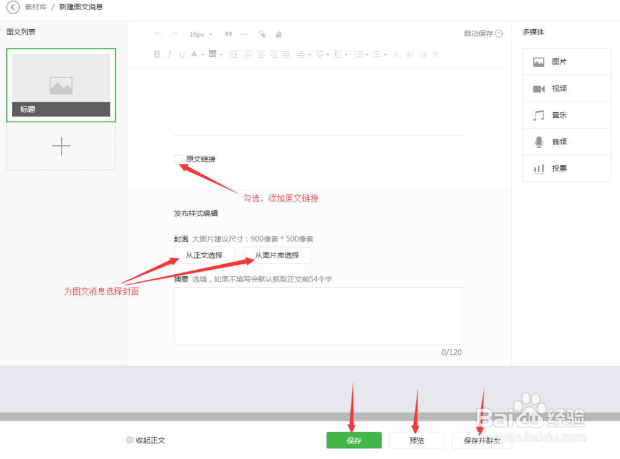Select the article thumbnail labeled 标题
The width and height of the screenshot is (620, 459).
pyautogui.click(x=61, y=85)
